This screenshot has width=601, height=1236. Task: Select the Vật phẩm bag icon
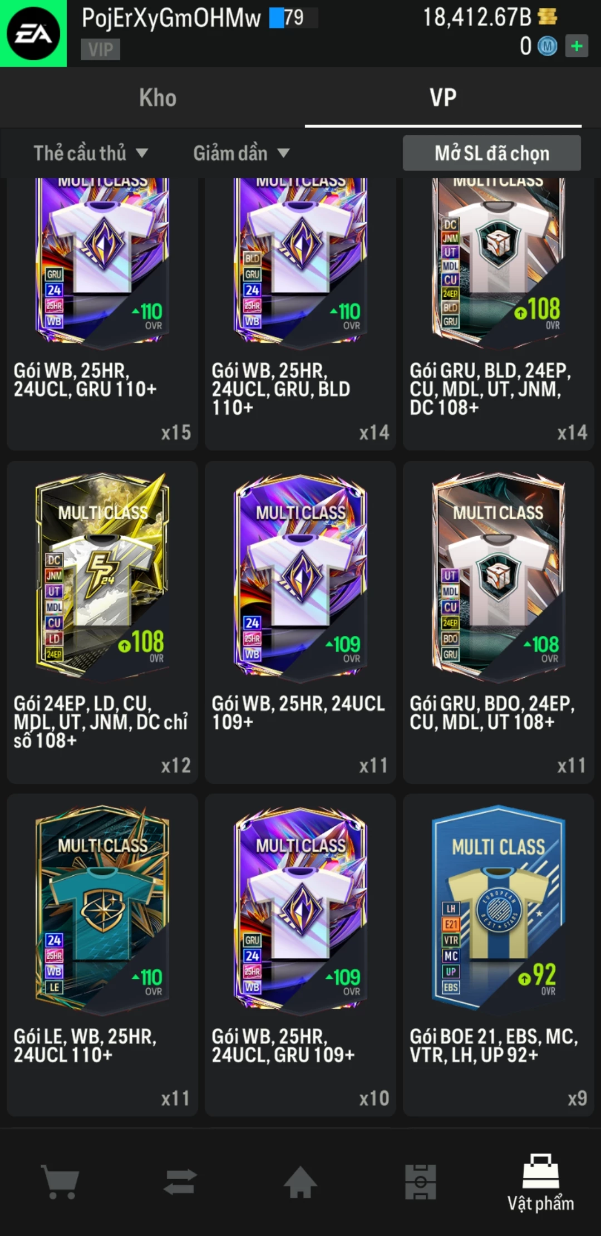(x=540, y=1171)
